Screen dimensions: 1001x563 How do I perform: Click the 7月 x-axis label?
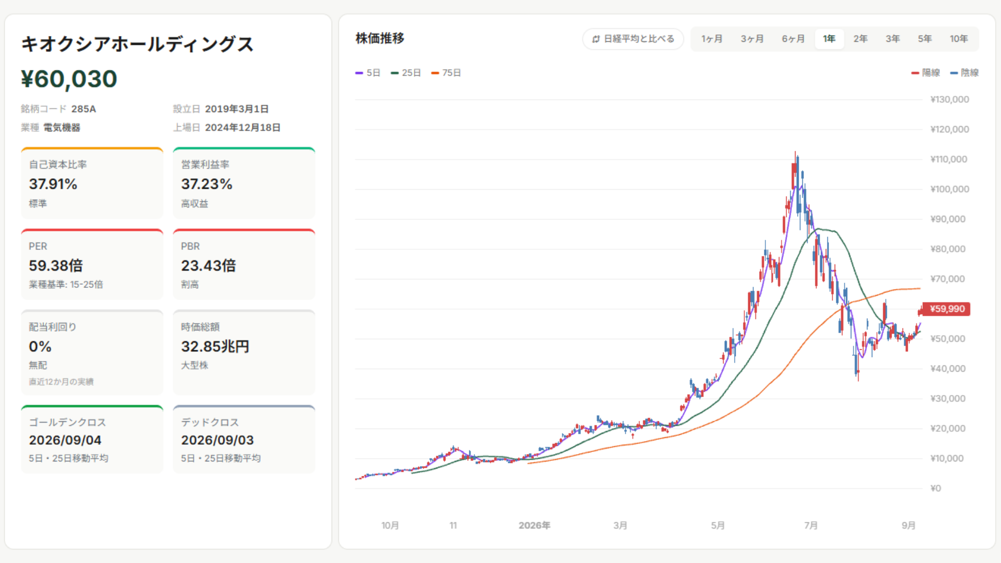click(811, 525)
